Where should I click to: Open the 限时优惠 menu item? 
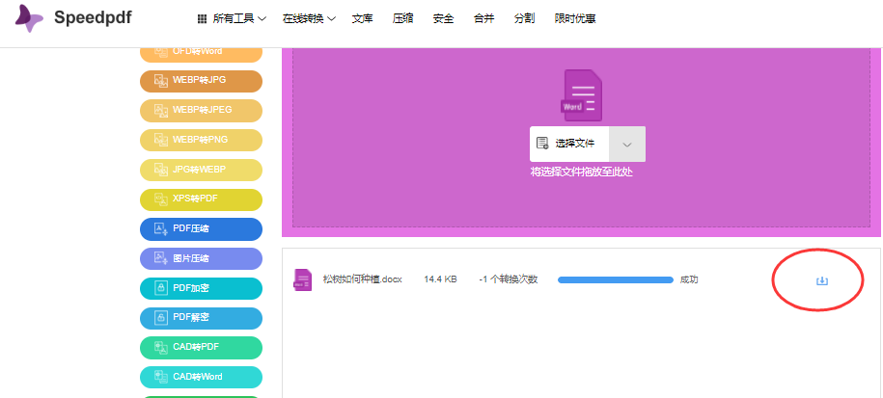pyautogui.click(x=575, y=18)
